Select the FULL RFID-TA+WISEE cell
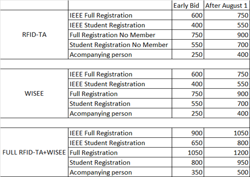The image size is (250, 177). pos(34,152)
